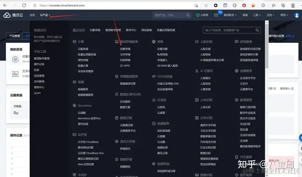
Task: Open 实时音视频 product
Action: coord(164,131)
